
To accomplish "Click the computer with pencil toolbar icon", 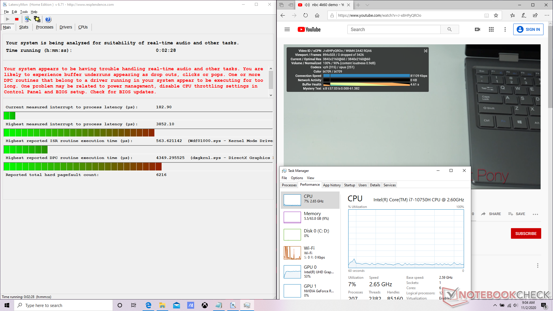I will tap(28, 19).
